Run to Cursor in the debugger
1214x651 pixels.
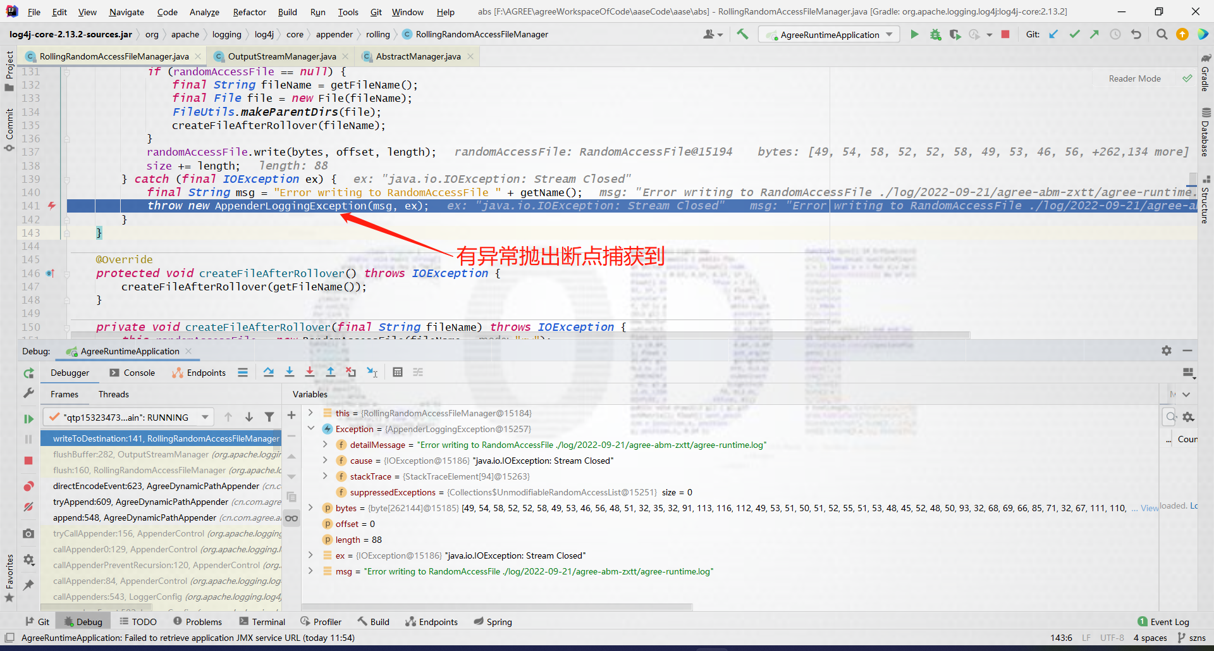click(372, 372)
